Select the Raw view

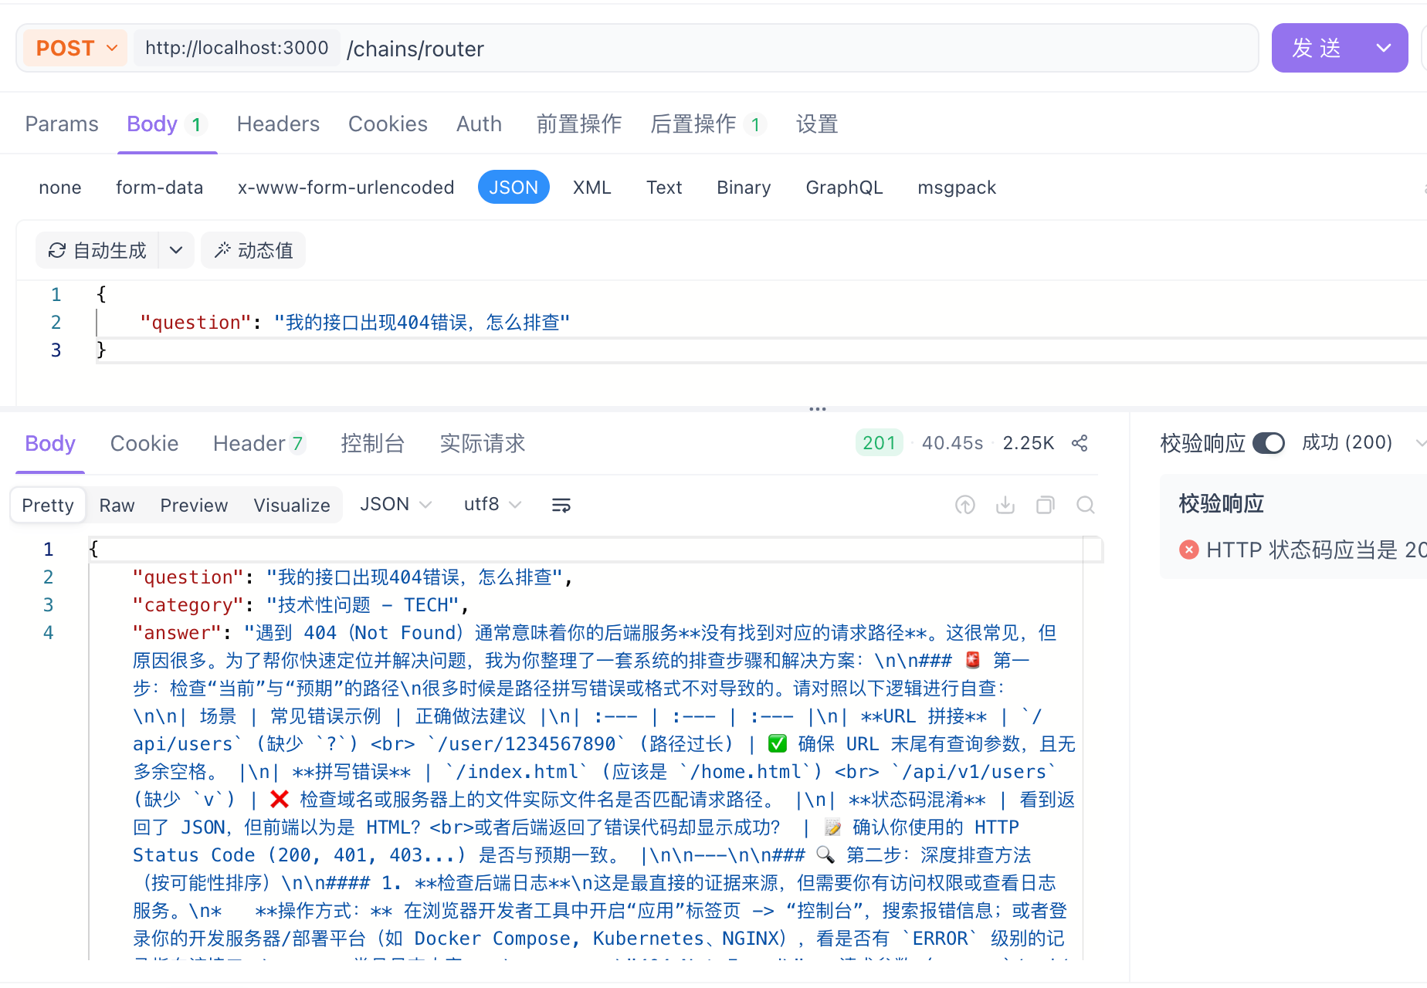point(117,505)
